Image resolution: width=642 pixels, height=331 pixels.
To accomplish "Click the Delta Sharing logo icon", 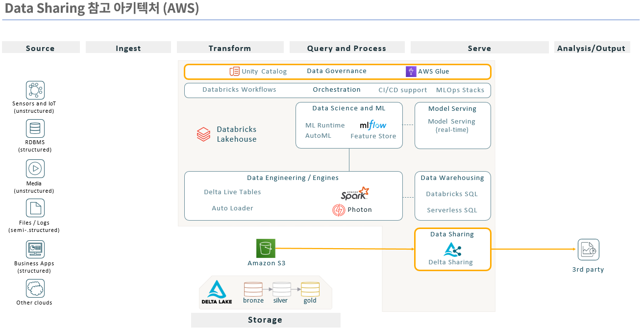I will click(452, 250).
